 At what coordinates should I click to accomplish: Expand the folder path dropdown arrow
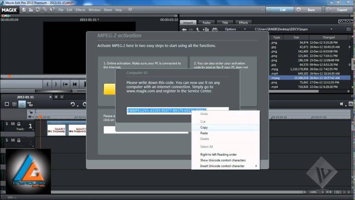331,29
